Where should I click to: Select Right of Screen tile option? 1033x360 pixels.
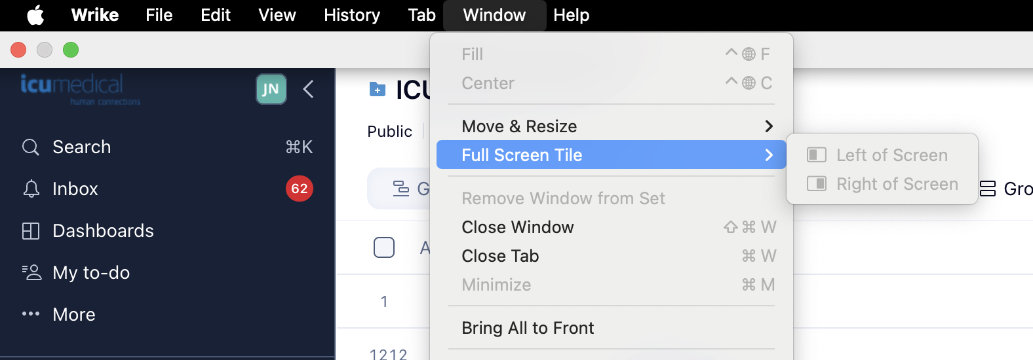(x=897, y=184)
